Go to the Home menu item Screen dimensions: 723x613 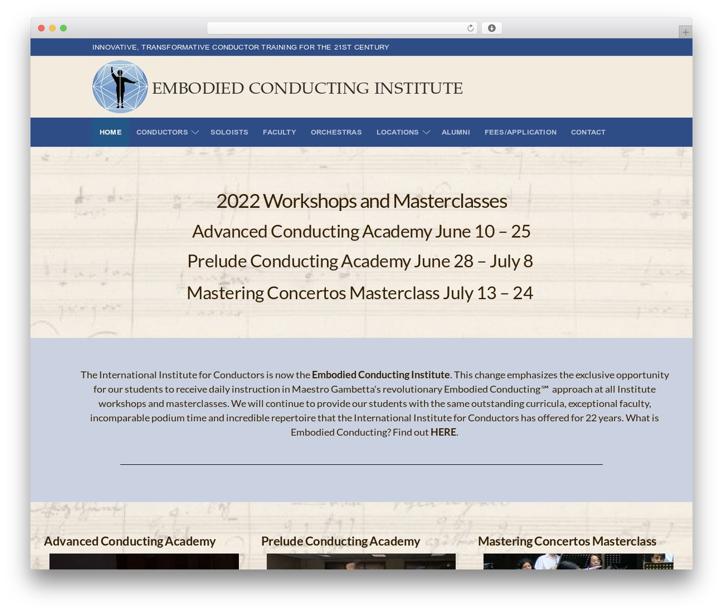click(x=111, y=132)
